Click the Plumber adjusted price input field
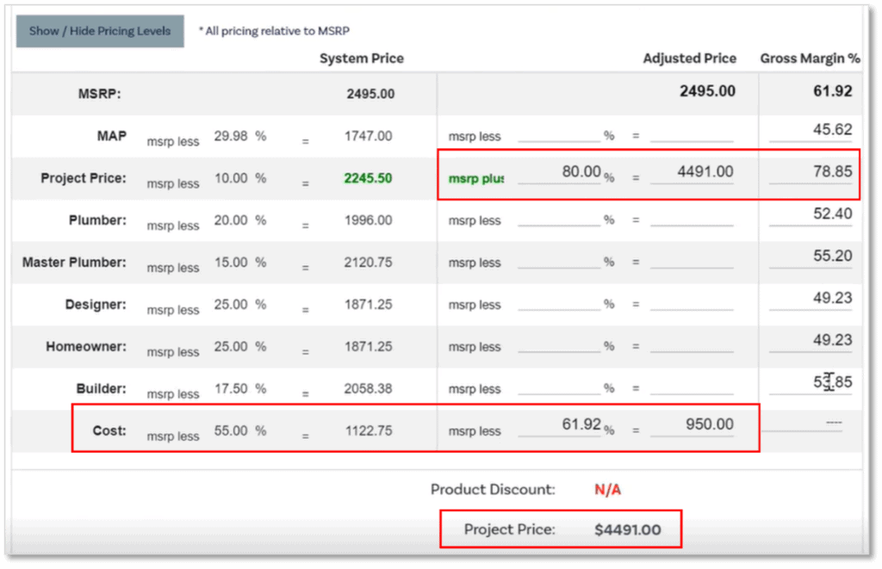The width and height of the screenshot is (882, 569). tap(692, 220)
